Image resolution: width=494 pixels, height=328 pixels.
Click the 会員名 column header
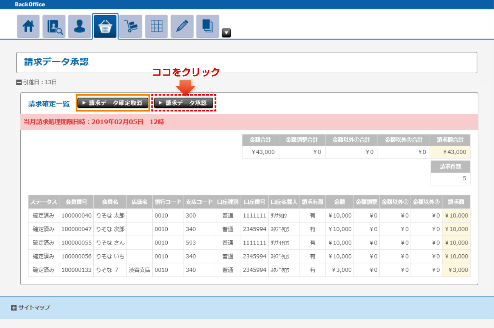110,202
